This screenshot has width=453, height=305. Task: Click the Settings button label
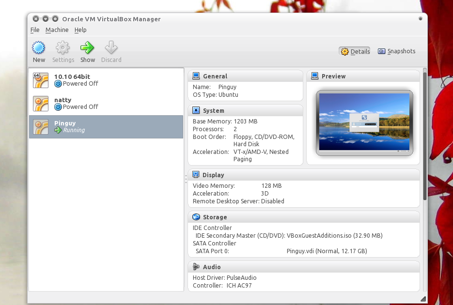(63, 60)
